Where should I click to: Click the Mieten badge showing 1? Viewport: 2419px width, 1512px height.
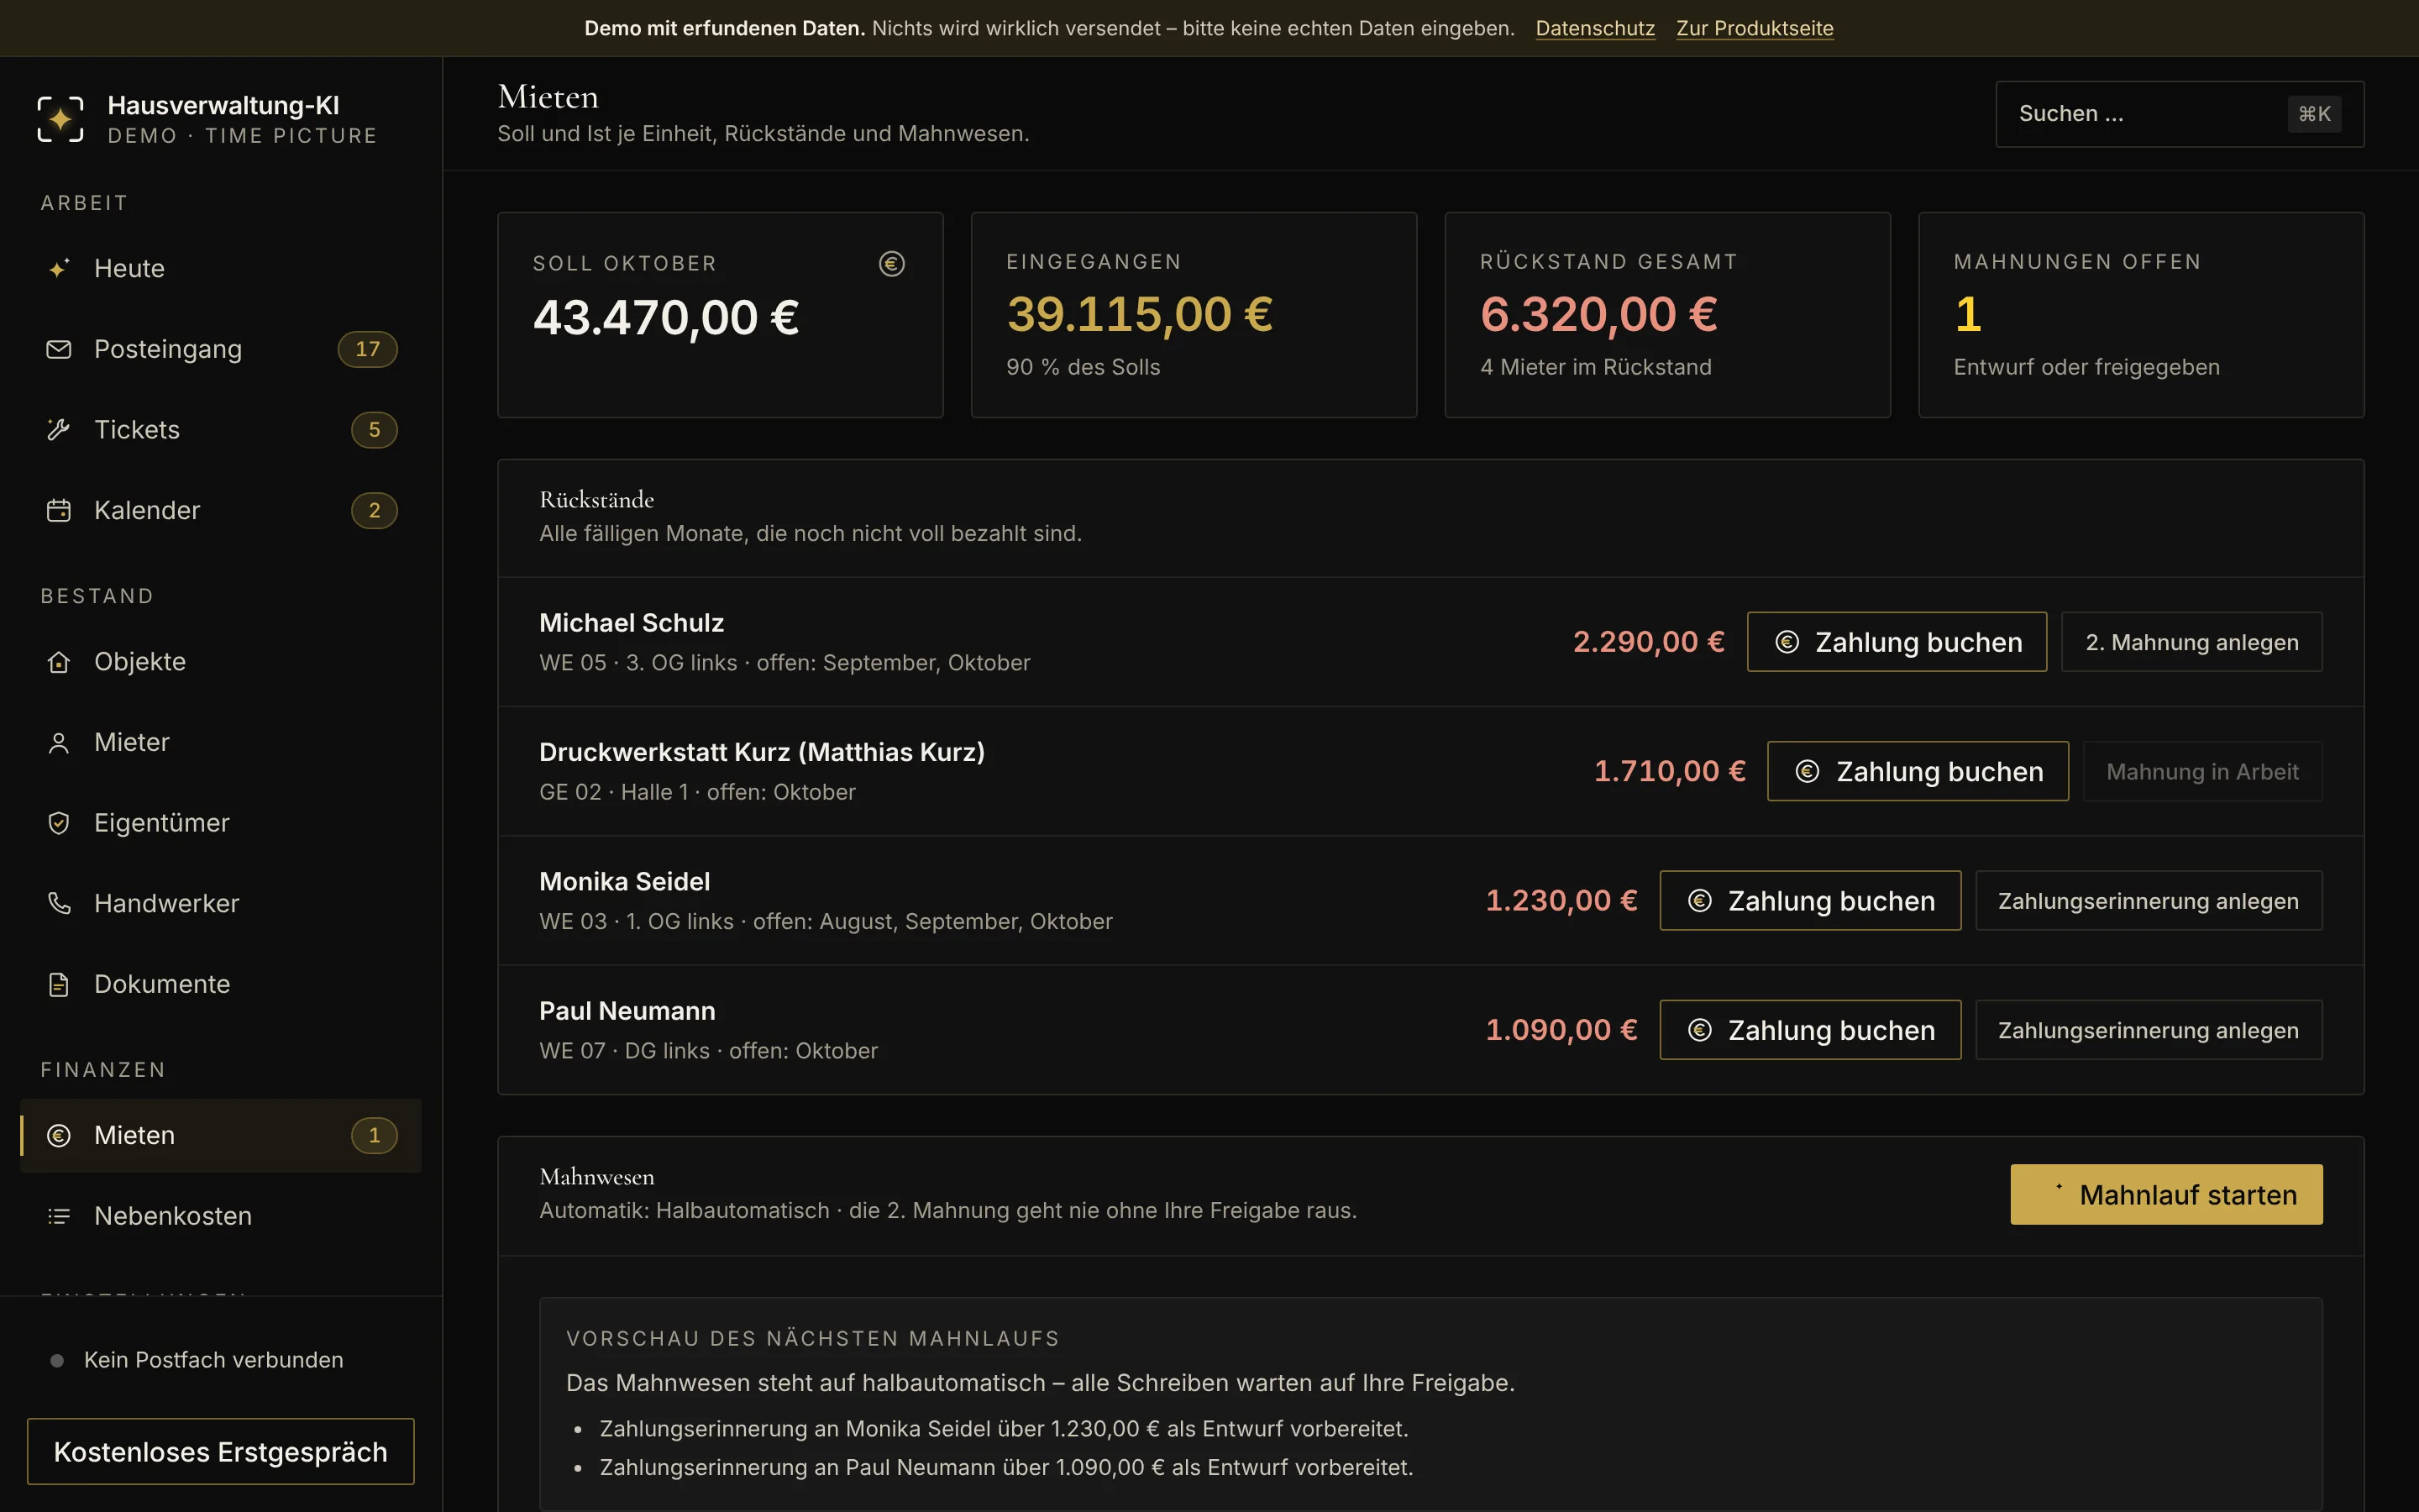375,1135
